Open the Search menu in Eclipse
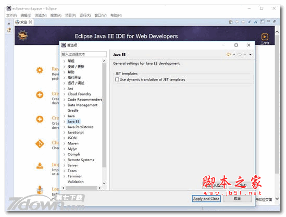This screenshot has width=286, height=217. 56,15
